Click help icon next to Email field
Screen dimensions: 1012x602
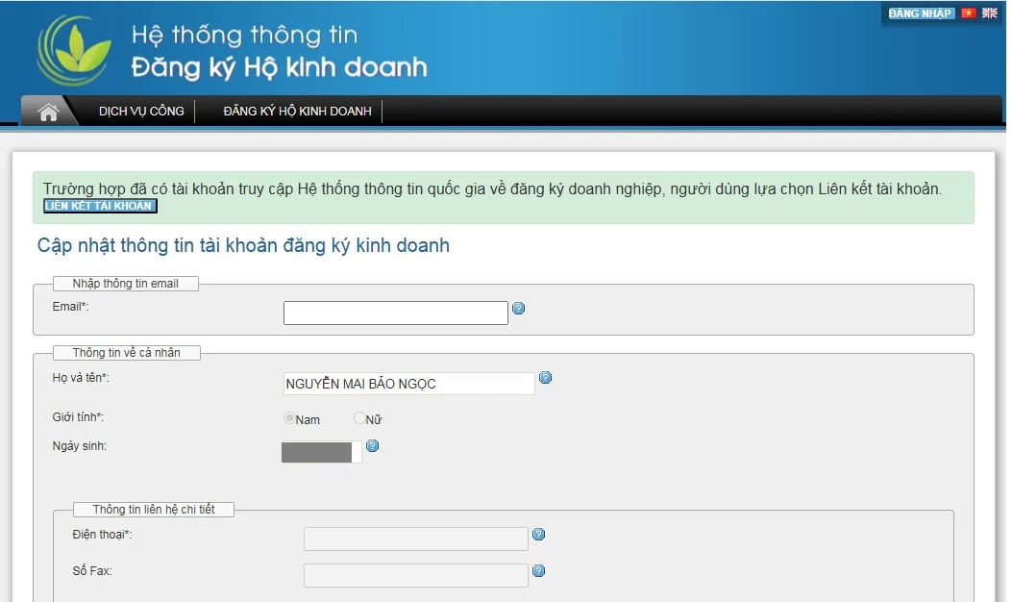coord(519,309)
